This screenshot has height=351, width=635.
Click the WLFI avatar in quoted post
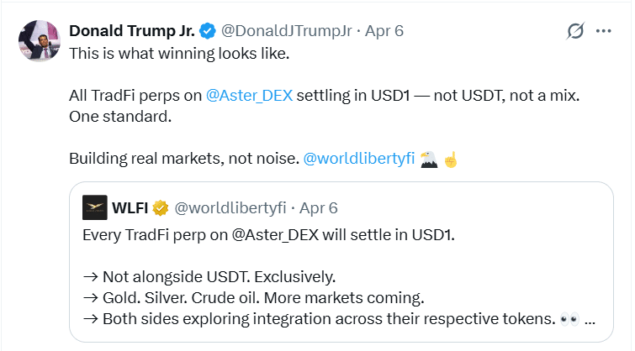94,207
